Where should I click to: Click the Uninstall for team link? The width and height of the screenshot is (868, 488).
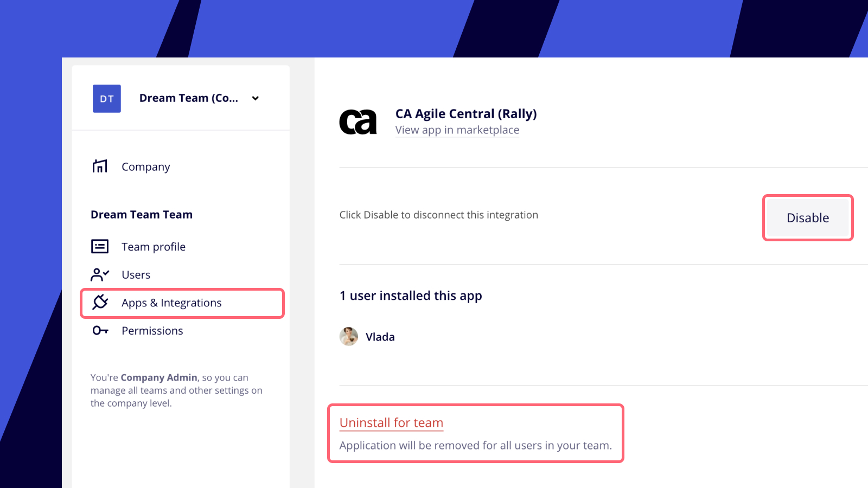pyautogui.click(x=392, y=423)
